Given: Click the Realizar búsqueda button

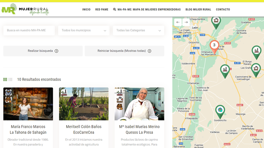Looking at the screenshot, I should tap(43, 51).
